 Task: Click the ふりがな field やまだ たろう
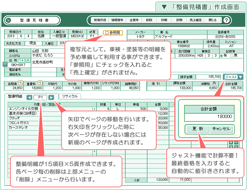(x=48, y=55)
